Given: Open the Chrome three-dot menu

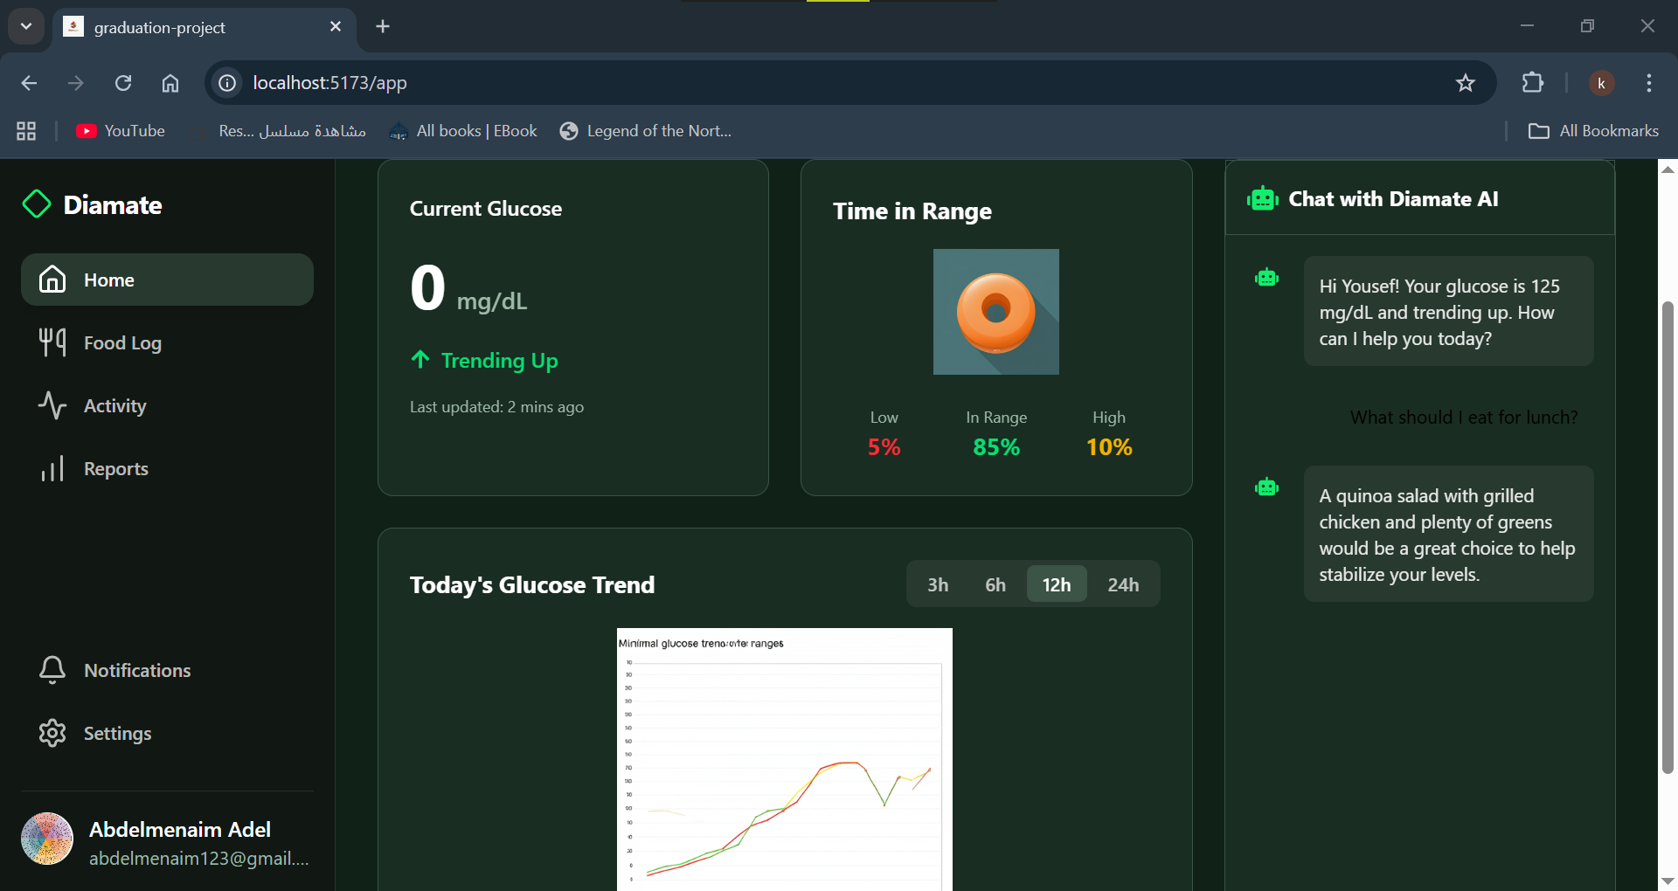Looking at the screenshot, I should (1648, 83).
